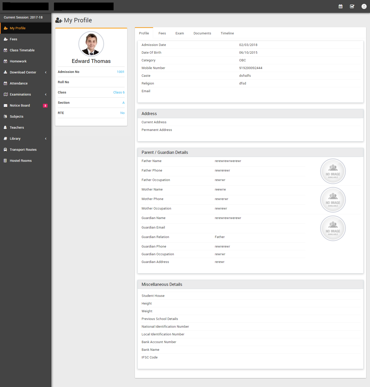Click the Transport Routes bus icon

(5, 150)
